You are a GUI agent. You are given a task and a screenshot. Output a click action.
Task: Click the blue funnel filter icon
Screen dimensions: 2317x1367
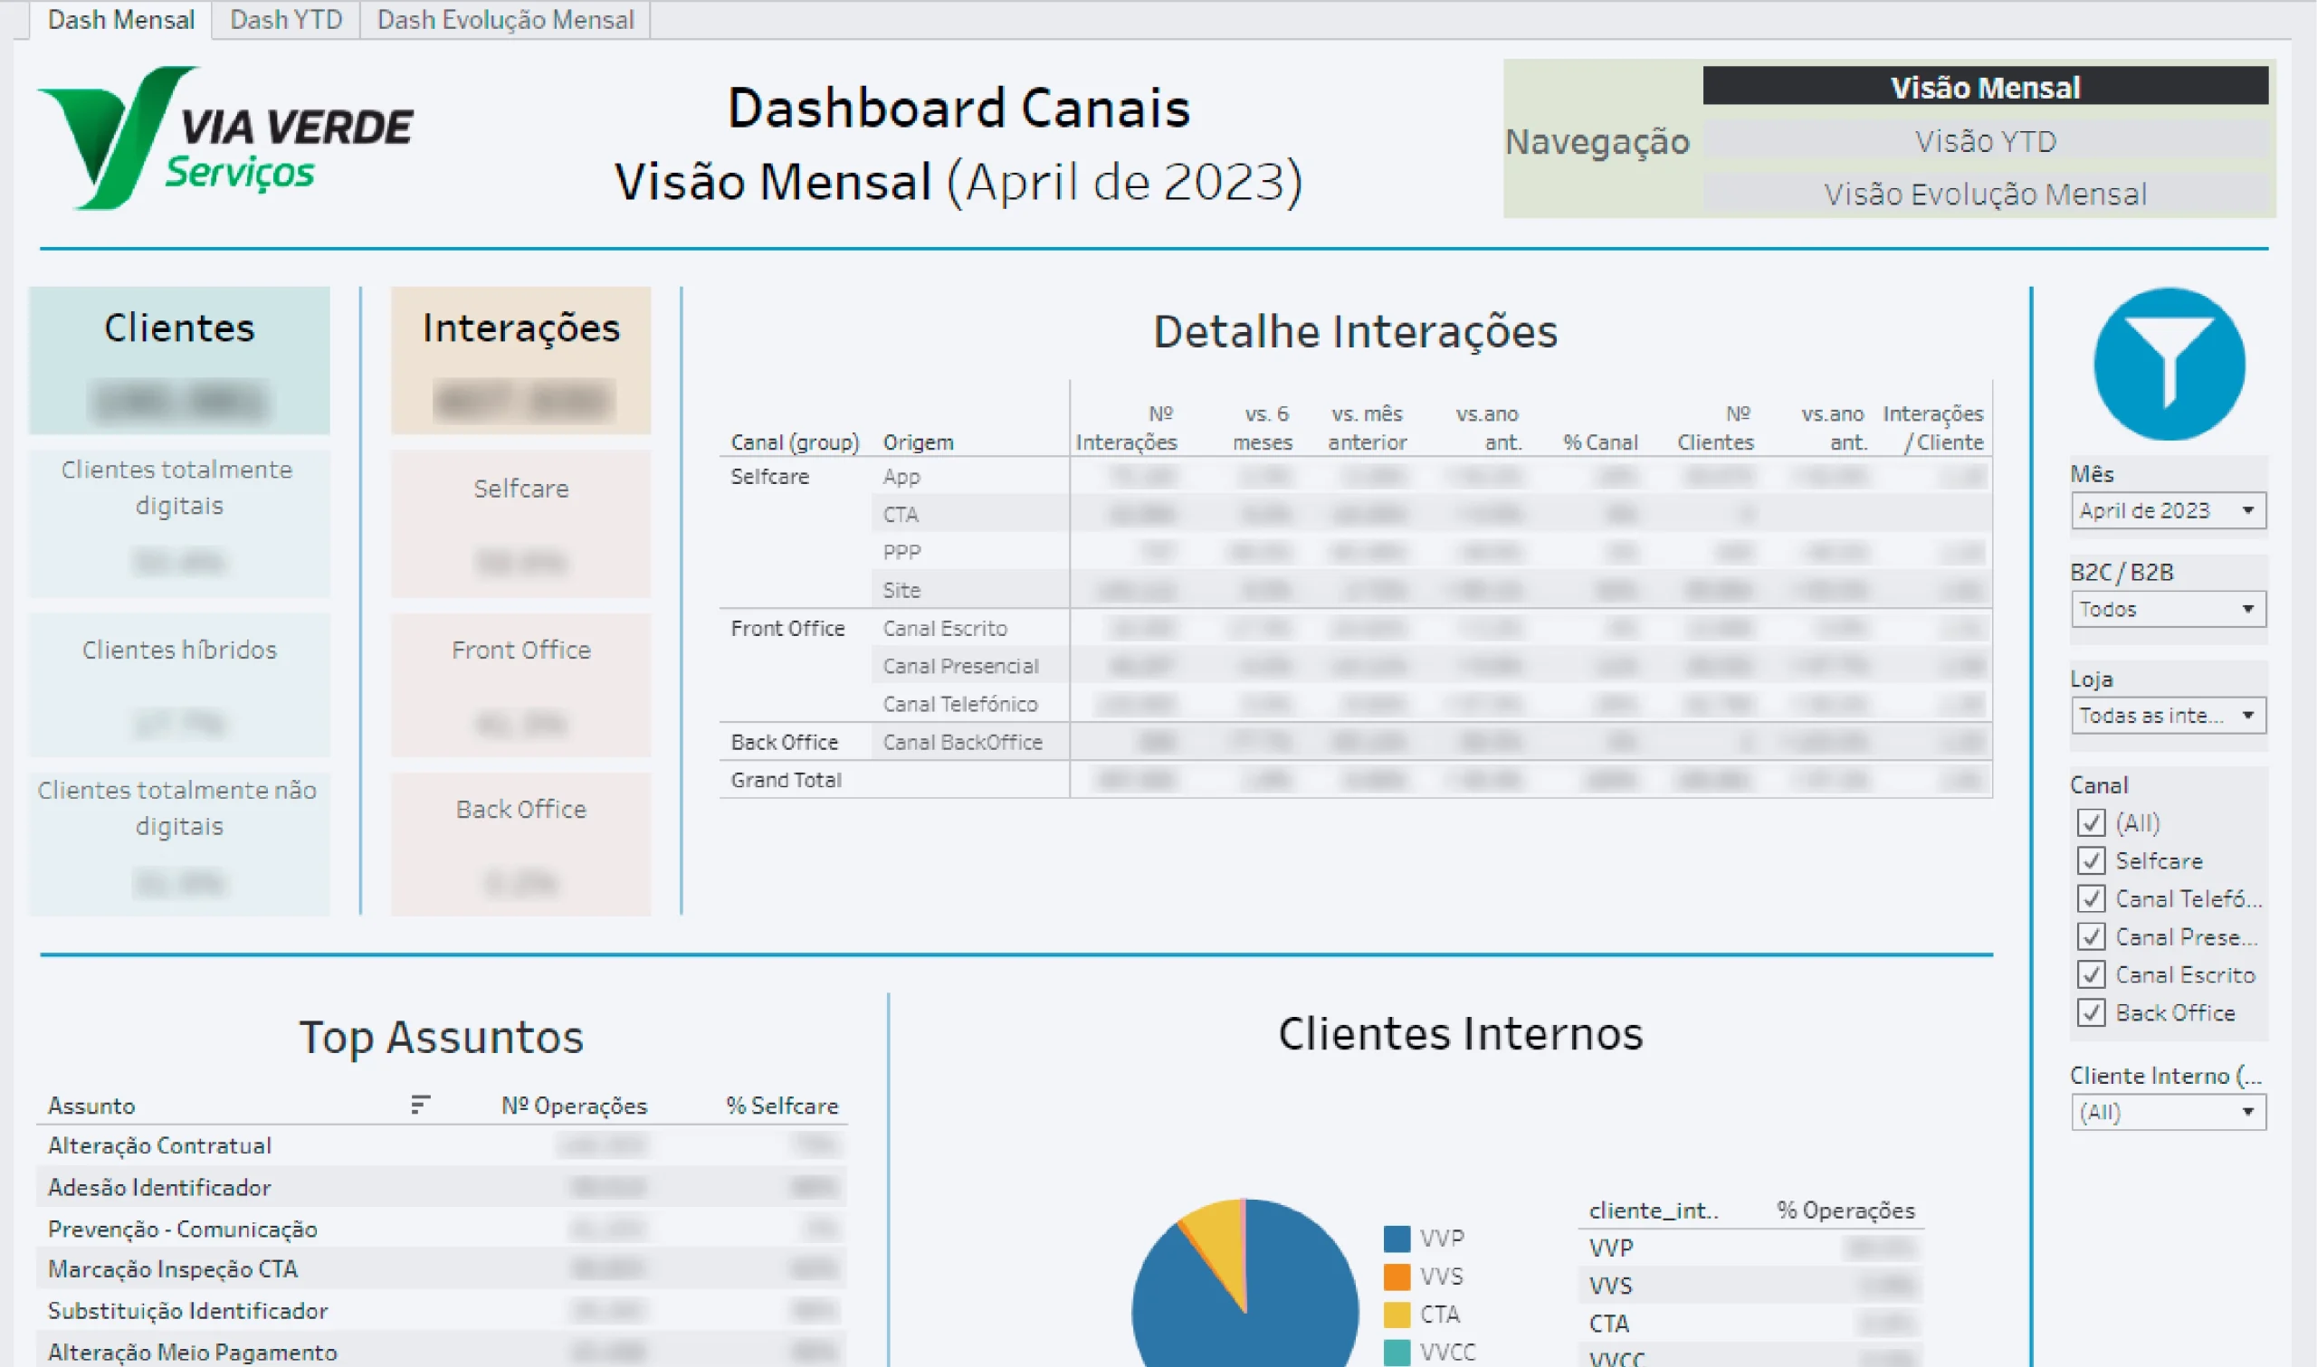pyautogui.click(x=2169, y=365)
